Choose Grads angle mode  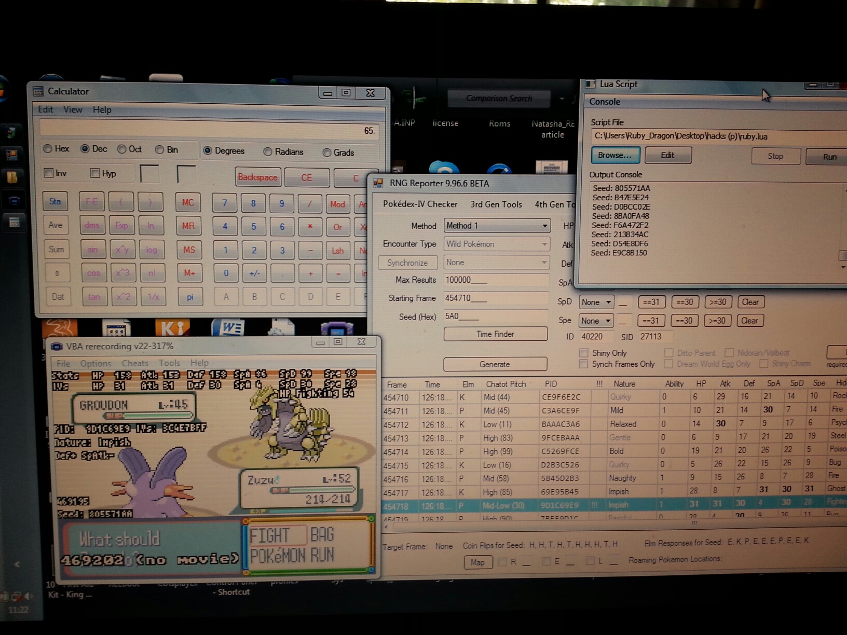(x=327, y=153)
